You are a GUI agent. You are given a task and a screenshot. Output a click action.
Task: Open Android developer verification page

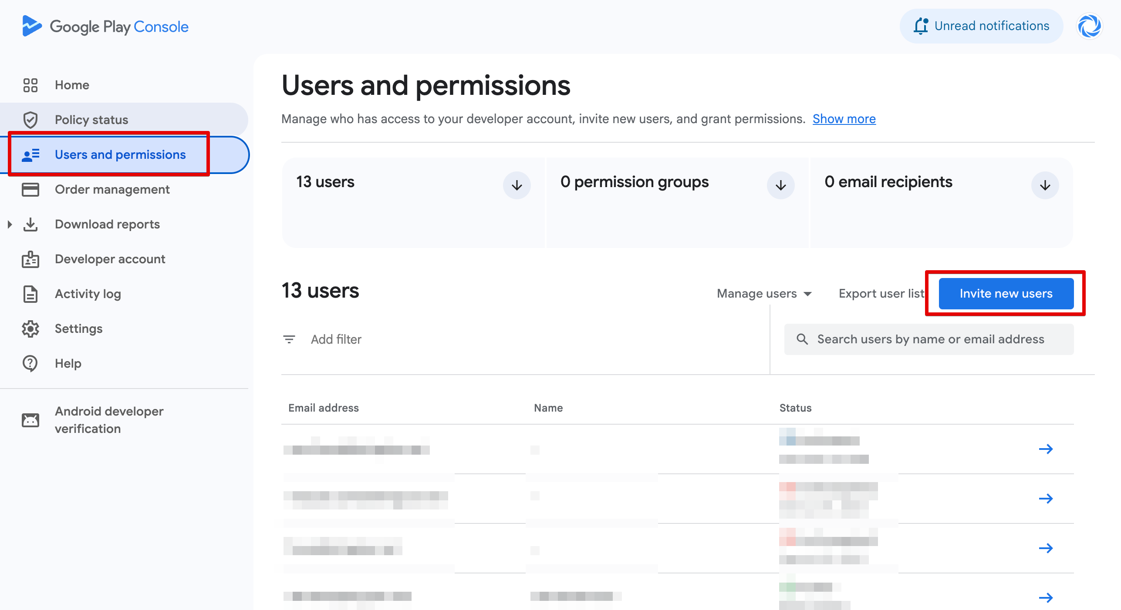point(109,420)
